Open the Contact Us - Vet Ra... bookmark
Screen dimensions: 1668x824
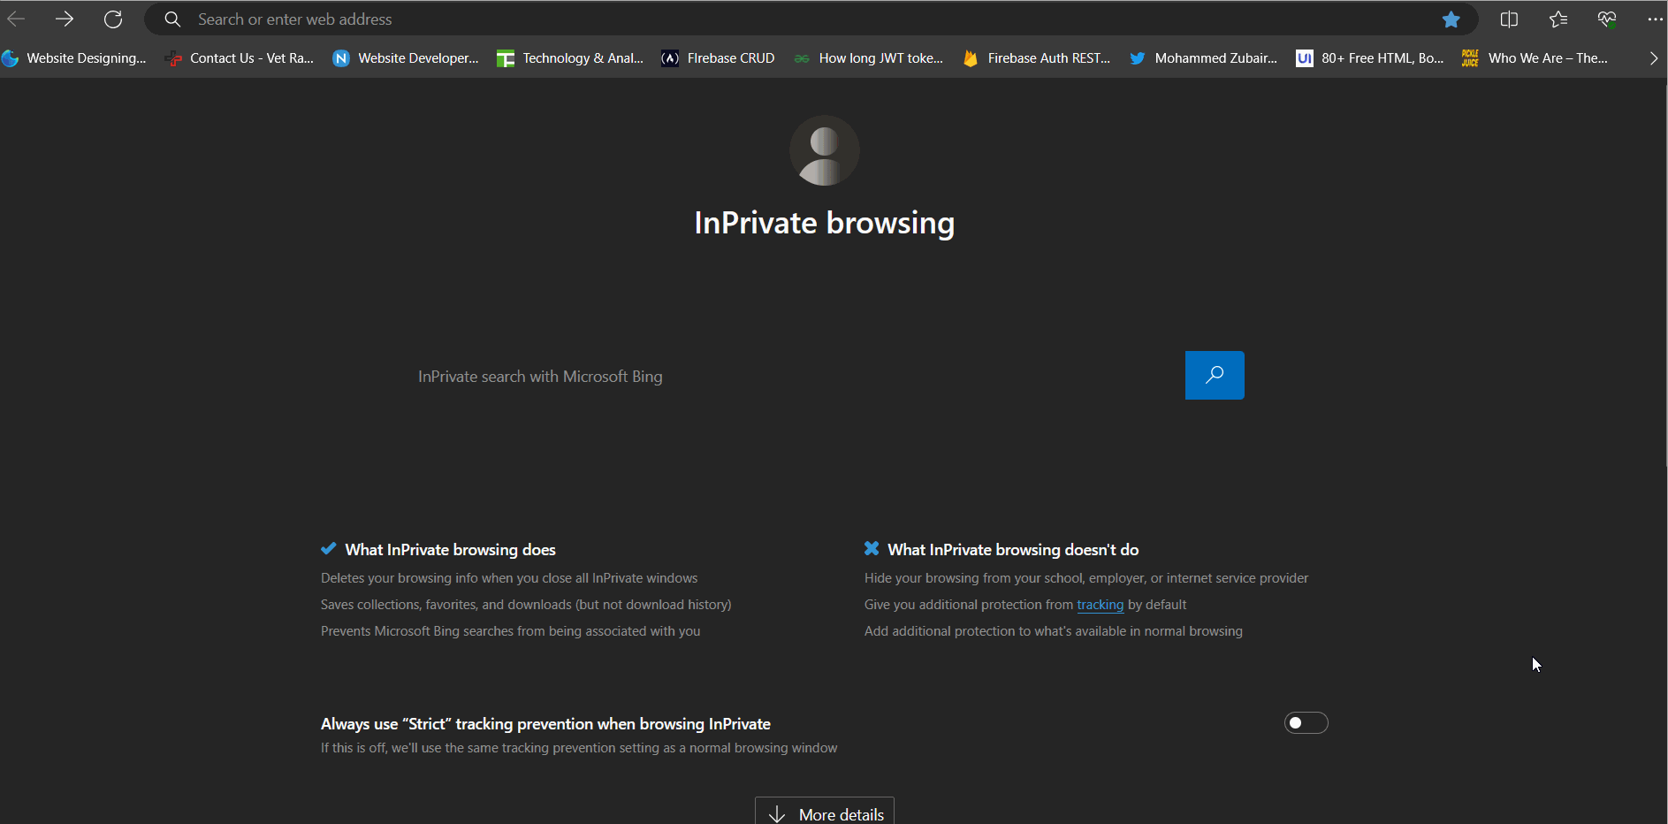[x=240, y=58]
